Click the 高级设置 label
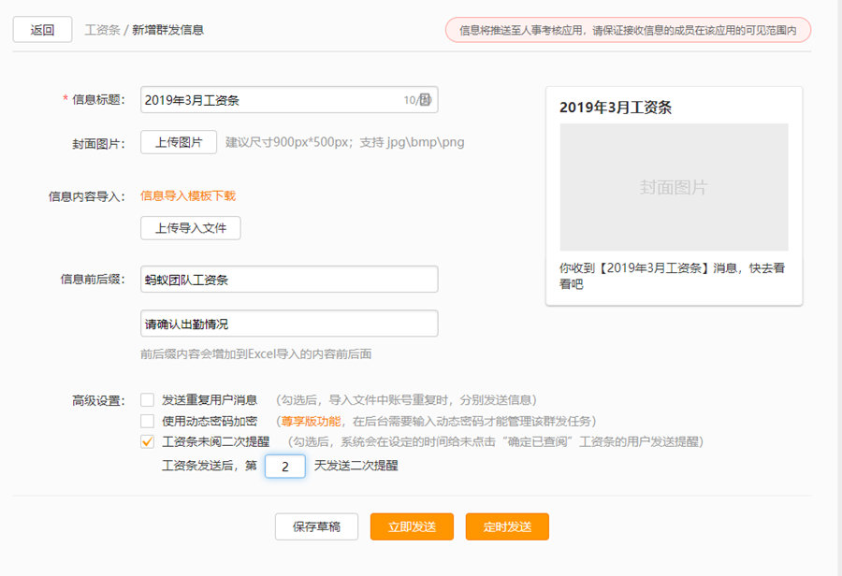Screen dimensions: 842x576 tap(98, 400)
